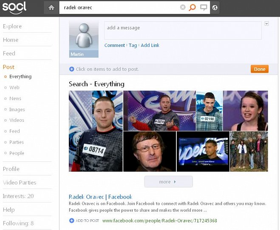280x230 pixels.
Task: Click 'Click on items to add to post.' text
Action: point(107,69)
